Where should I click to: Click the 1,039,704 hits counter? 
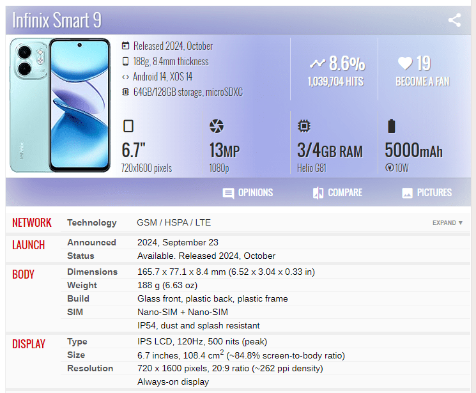[335, 82]
